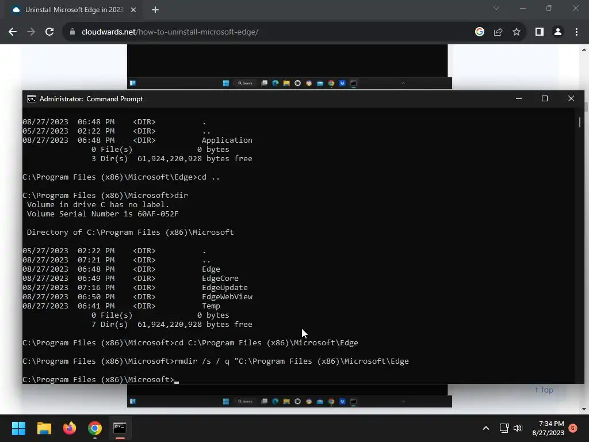Open Command Prompt window system icon

(32, 99)
